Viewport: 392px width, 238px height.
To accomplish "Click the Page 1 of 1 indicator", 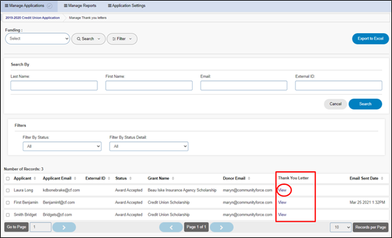I will tap(196, 227).
